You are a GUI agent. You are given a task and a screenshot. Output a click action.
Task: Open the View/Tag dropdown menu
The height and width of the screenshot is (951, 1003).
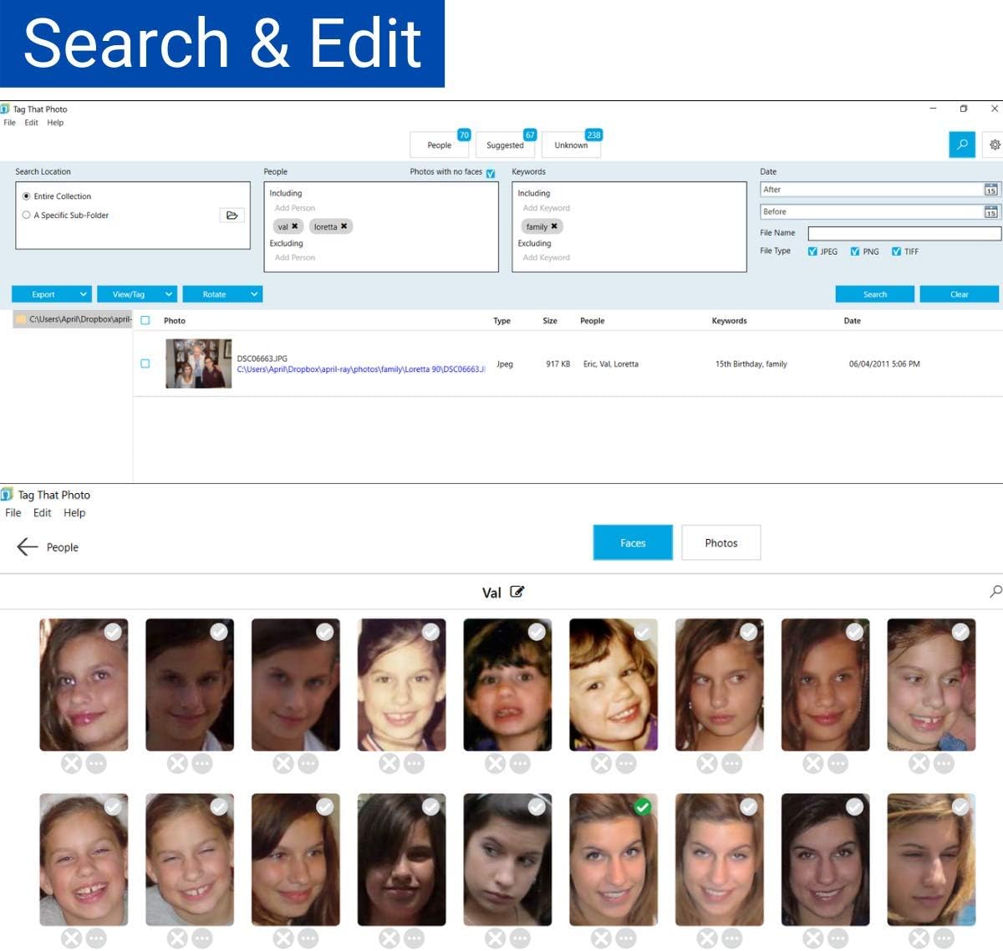click(169, 294)
